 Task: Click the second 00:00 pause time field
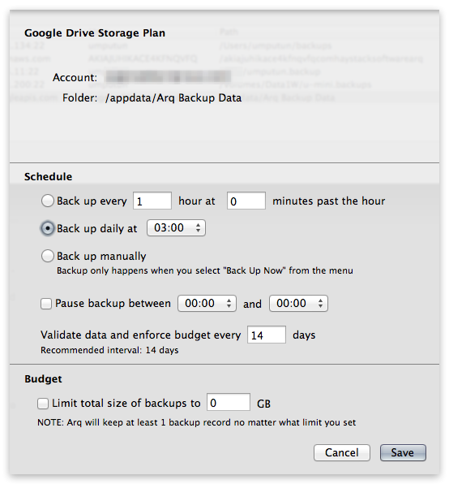click(x=298, y=304)
